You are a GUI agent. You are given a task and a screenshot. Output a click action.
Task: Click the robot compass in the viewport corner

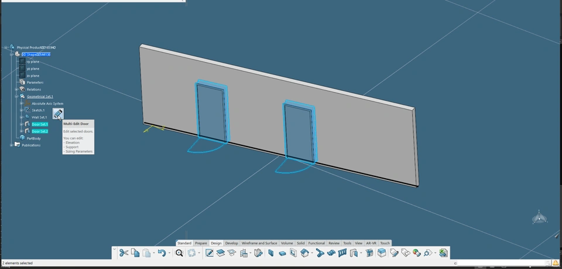pos(539,217)
